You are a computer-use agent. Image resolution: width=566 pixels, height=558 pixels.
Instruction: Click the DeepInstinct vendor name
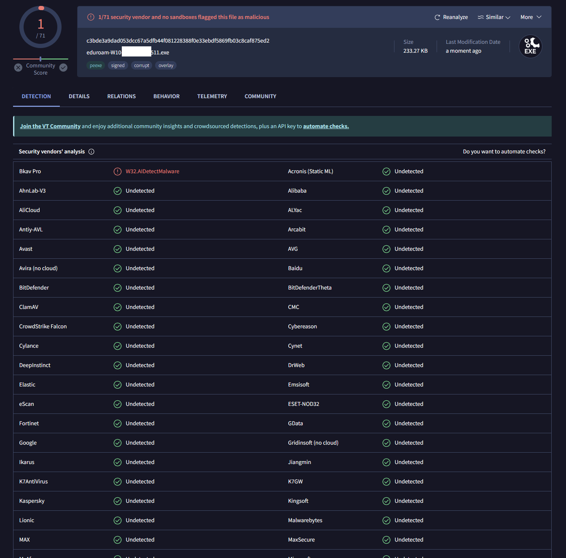(35, 365)
